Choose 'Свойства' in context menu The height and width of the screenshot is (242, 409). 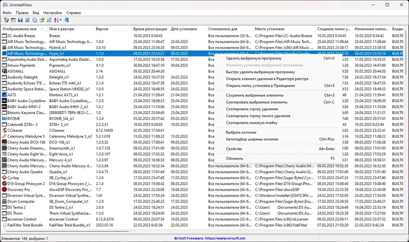(x=278, y=149)
